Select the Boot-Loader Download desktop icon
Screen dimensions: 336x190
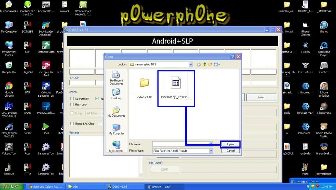tap(46, 29)
